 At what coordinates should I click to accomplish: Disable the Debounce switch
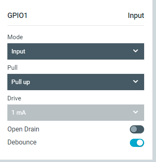(x=137, y=143)
